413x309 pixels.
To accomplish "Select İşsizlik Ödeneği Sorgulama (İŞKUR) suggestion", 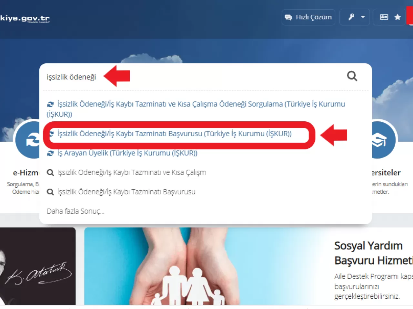I will pos(196,109).
